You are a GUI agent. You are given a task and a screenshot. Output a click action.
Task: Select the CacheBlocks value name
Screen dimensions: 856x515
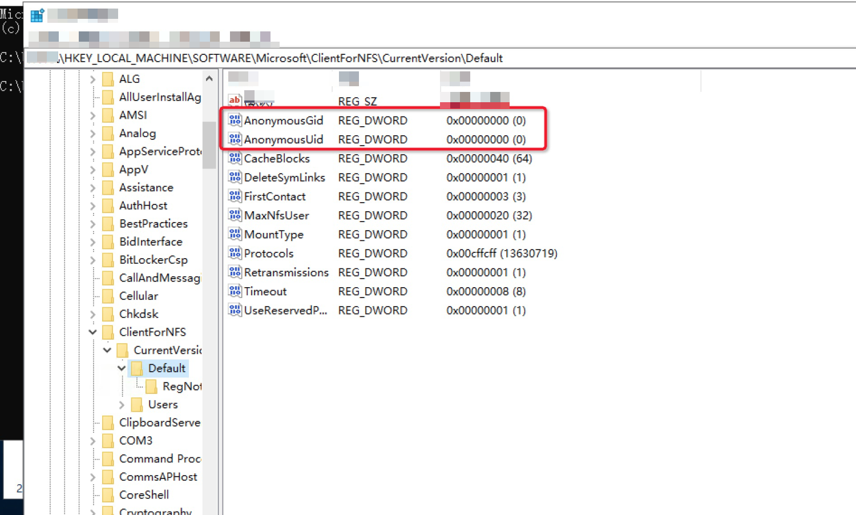tap(277, 158)
